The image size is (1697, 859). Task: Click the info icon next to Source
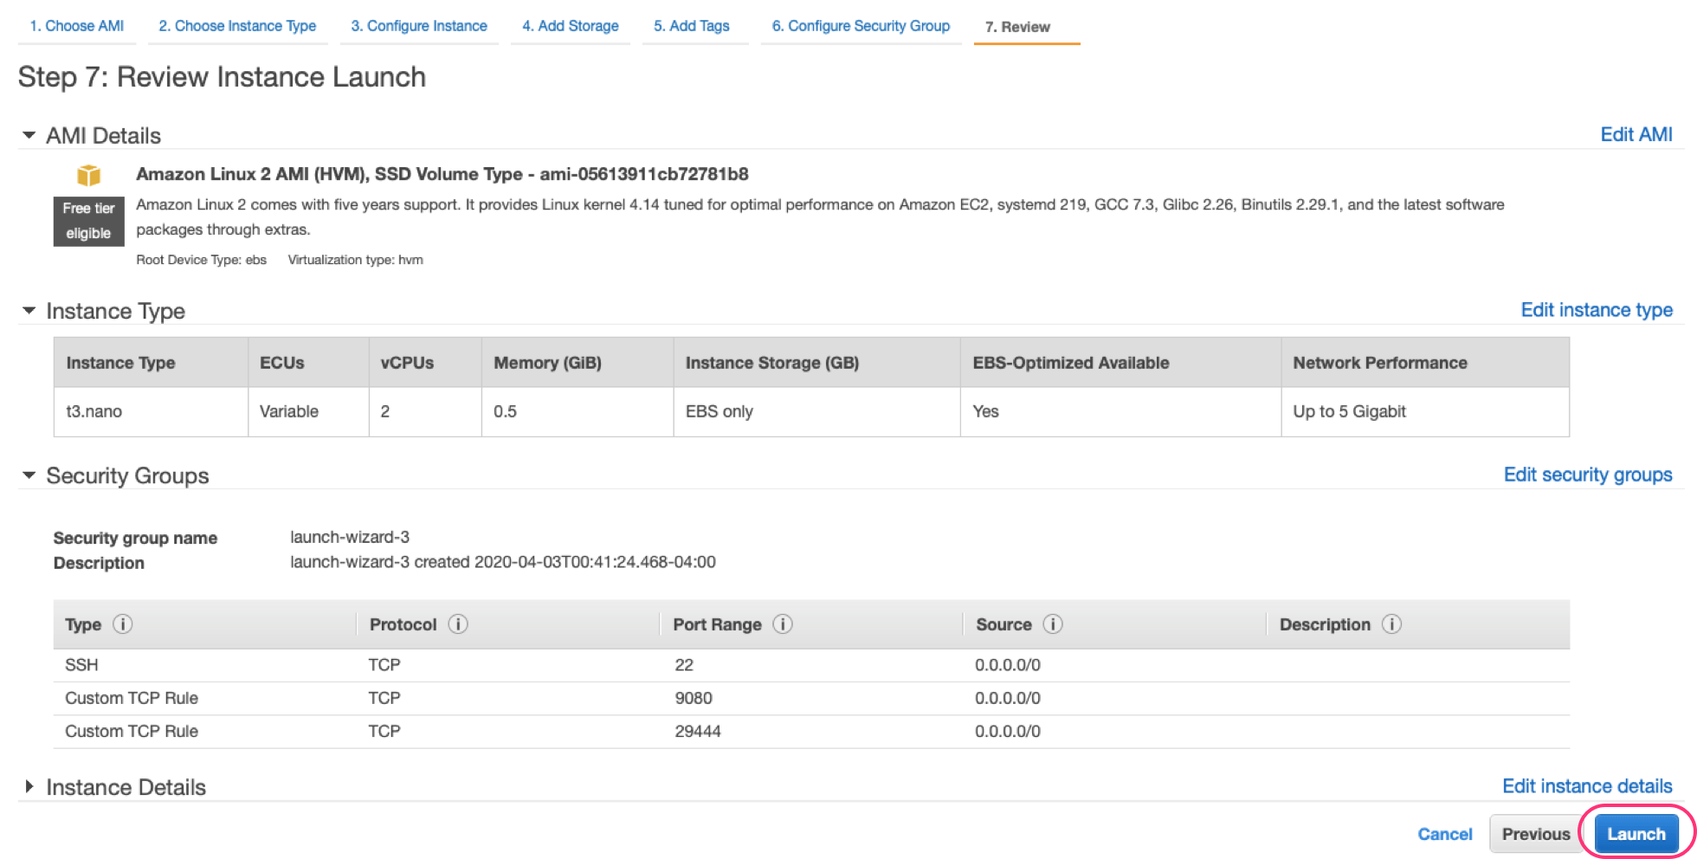(x=1053, y=624)
